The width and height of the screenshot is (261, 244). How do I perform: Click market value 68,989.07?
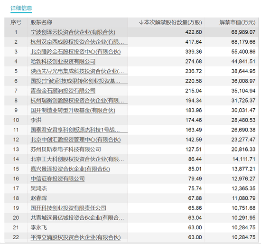point(243,32)
